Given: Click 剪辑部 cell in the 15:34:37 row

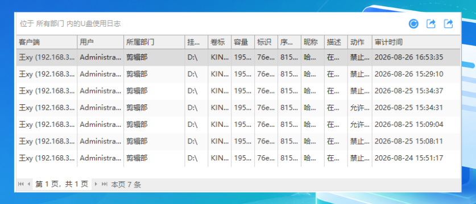Looking at the screenshot, I should [x=155, y=91].
